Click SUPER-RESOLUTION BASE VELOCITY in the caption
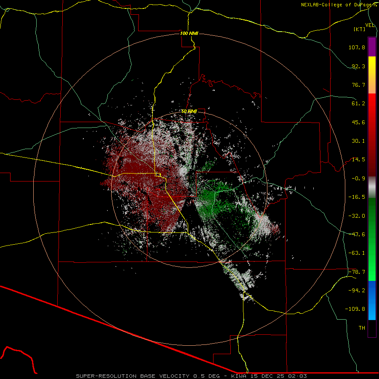The height and width of the screenshot is (379, 379). tap(133, 376)
